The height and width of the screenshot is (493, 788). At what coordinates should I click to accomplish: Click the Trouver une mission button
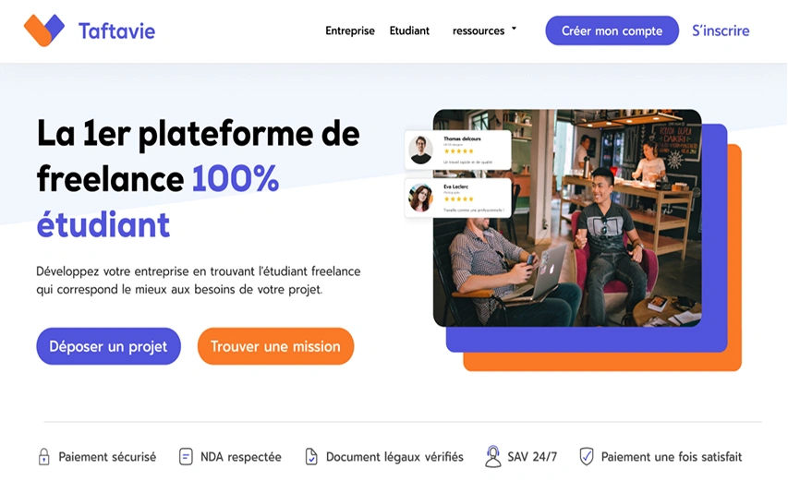[x=275, y=346]
